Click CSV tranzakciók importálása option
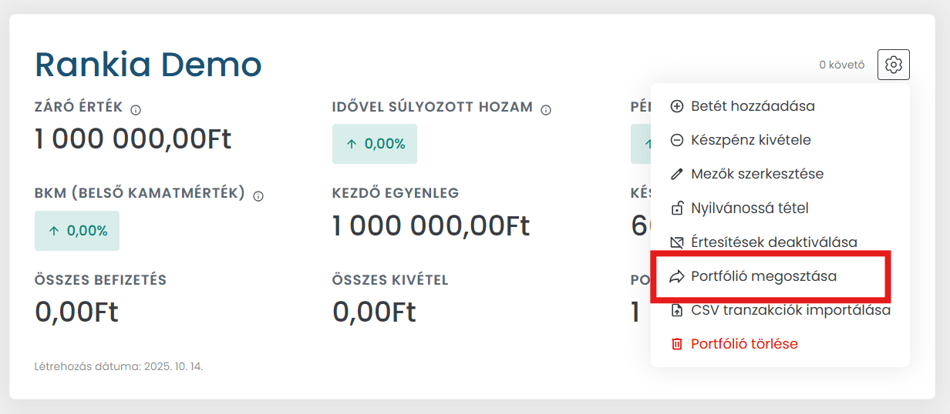 790,310
